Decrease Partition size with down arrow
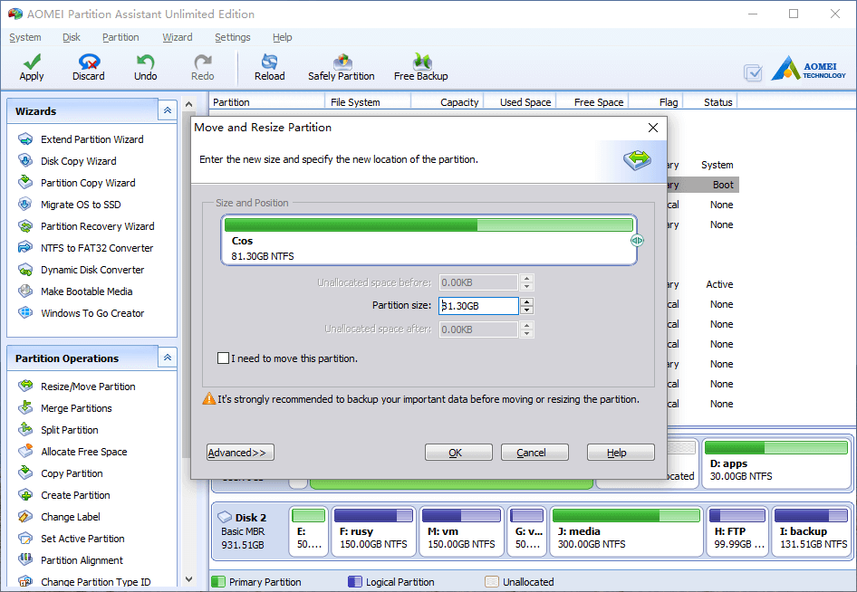 point(526,310)
